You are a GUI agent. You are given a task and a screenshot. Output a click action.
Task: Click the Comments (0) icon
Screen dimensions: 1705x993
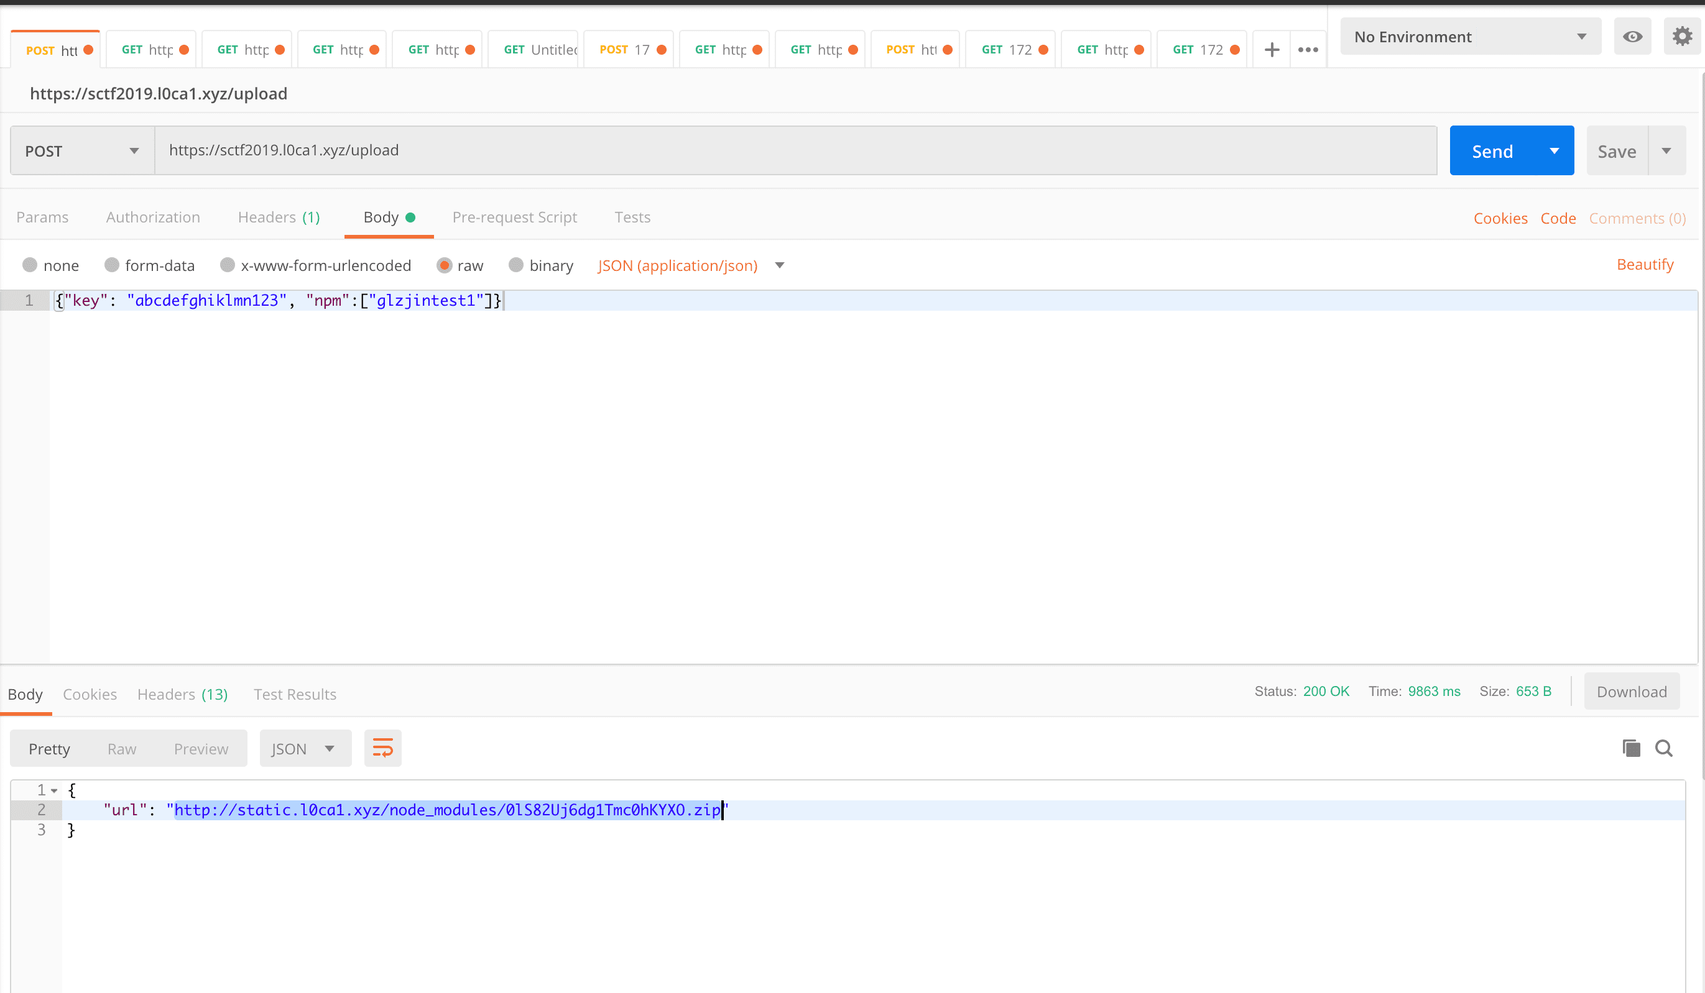click(x=1637, y=217)
